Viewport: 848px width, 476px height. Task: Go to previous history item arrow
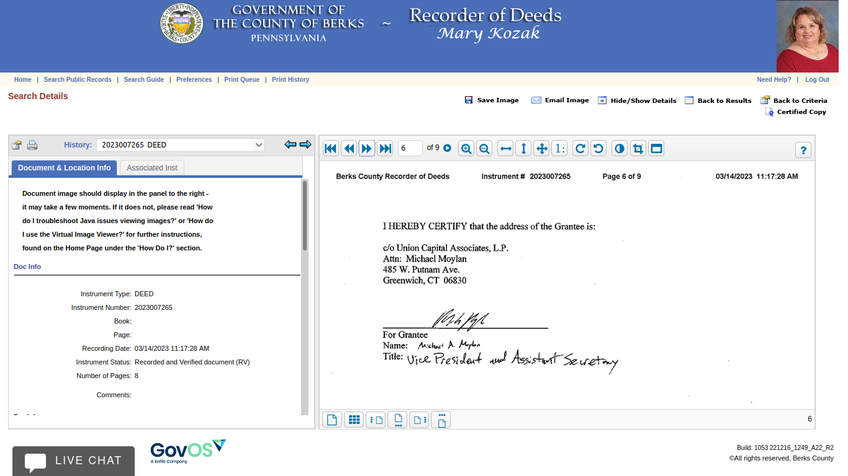291,144
